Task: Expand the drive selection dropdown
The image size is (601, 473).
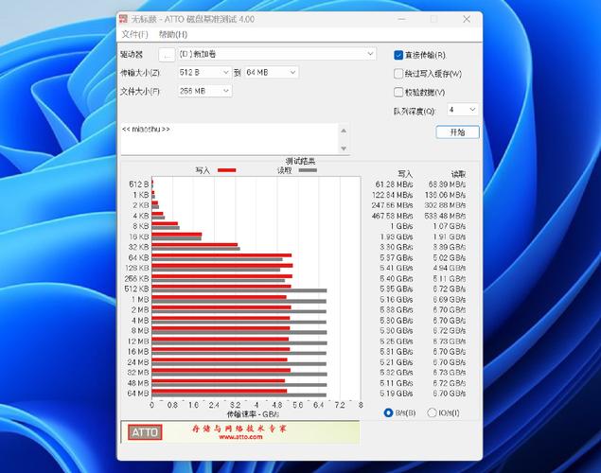Action: point(370,54)
